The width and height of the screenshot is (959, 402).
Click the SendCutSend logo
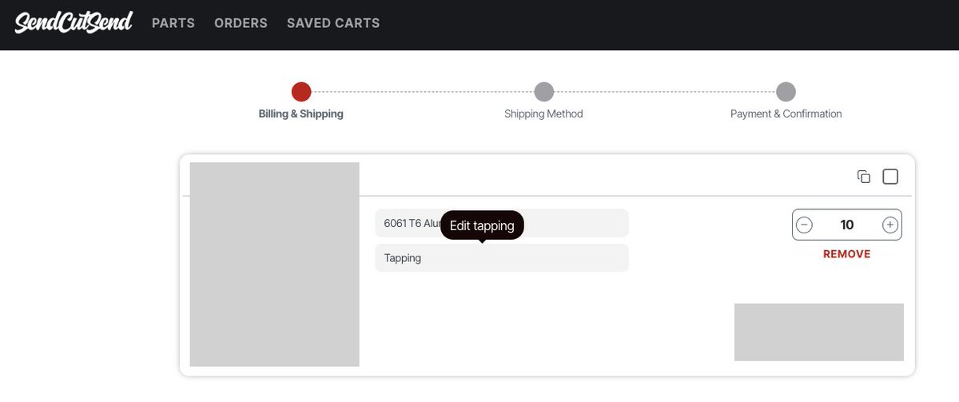tap(74, 22)
